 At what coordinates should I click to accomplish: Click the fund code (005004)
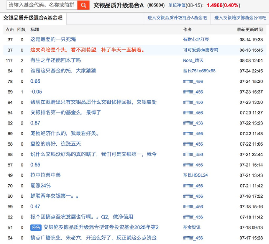(156, 5)
